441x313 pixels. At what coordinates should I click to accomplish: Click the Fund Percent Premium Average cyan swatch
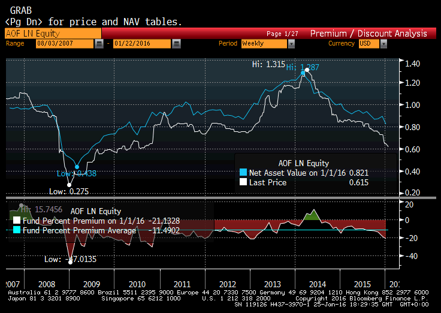[17, 230]
